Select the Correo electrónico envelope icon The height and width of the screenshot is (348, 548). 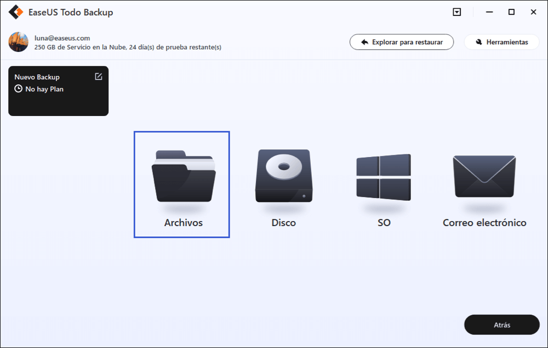(x=484, y=176)
